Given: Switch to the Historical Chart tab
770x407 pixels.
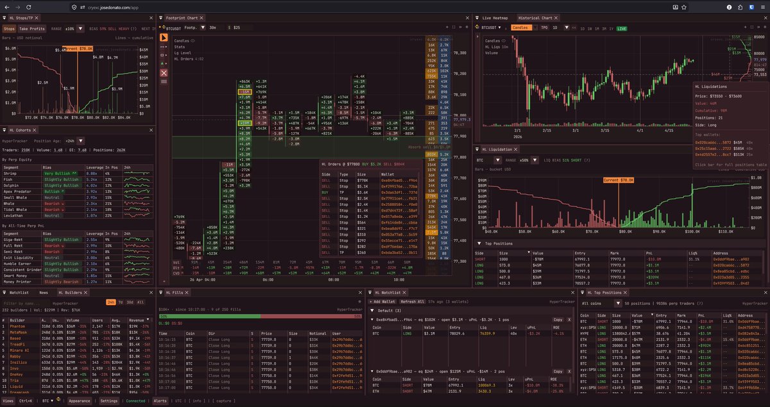Looking at the screenshot, I should coord(538,18).
